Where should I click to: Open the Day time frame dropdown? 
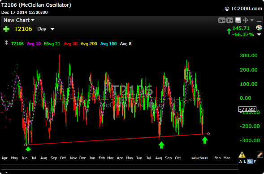(46, 29)
